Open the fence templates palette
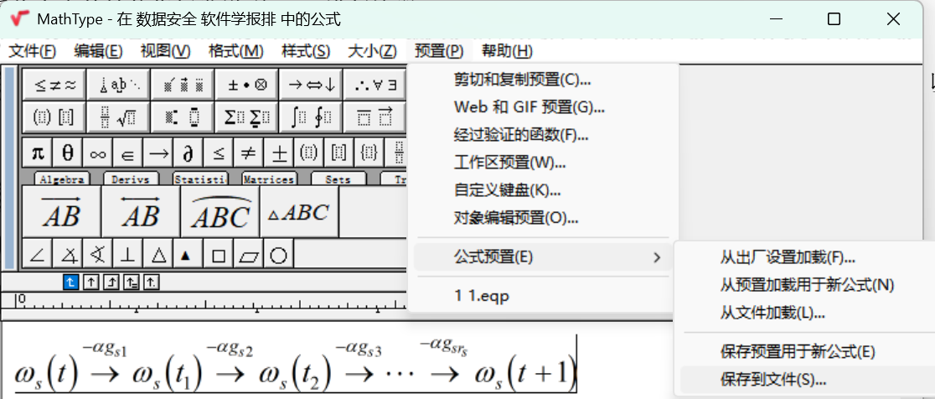935x399 pixels. [54, 117]
